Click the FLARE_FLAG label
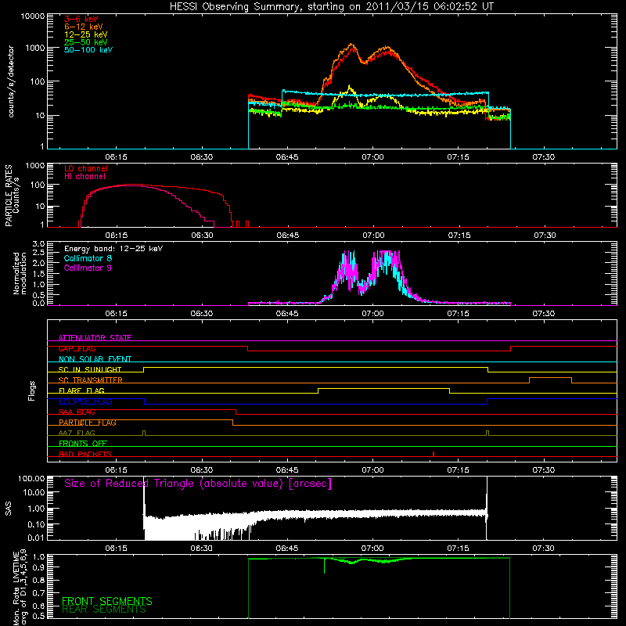The image size is (626, 626). tap(81, 390)
